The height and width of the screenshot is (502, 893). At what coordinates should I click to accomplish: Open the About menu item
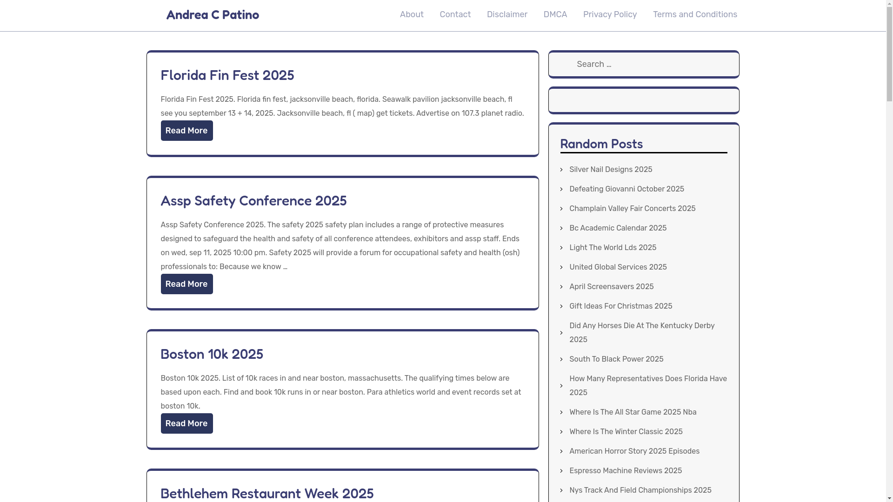point(412,14)
